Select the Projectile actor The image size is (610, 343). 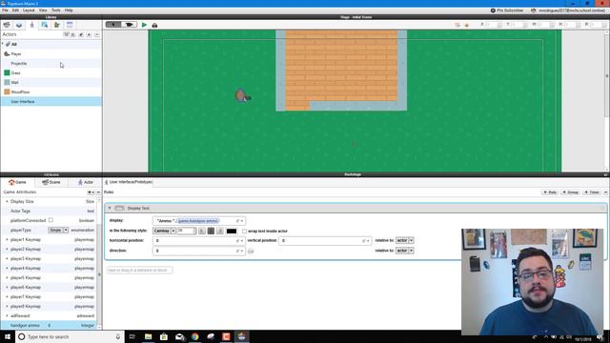coord(51,64)
